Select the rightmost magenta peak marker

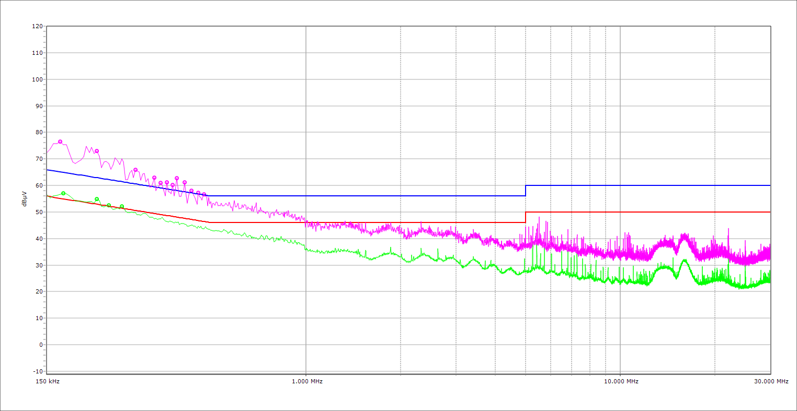(x=204, y=194)
